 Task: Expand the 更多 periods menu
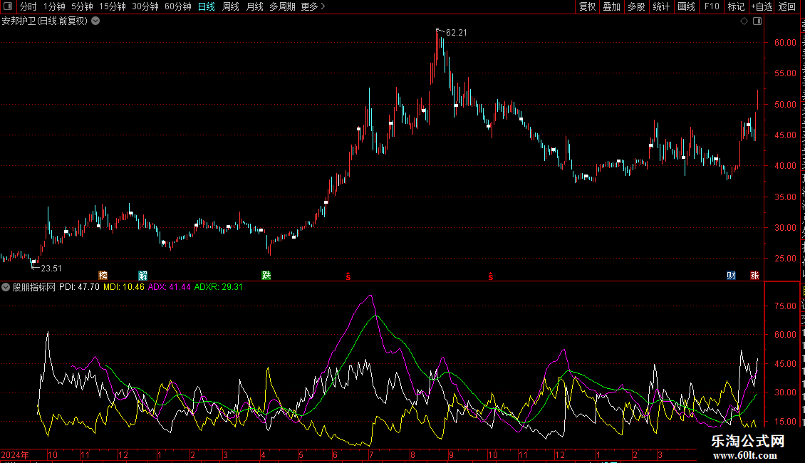point(313,6)
